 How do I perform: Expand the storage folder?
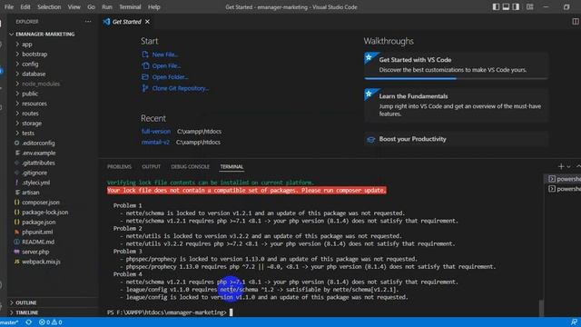click(x=32, y=124)
